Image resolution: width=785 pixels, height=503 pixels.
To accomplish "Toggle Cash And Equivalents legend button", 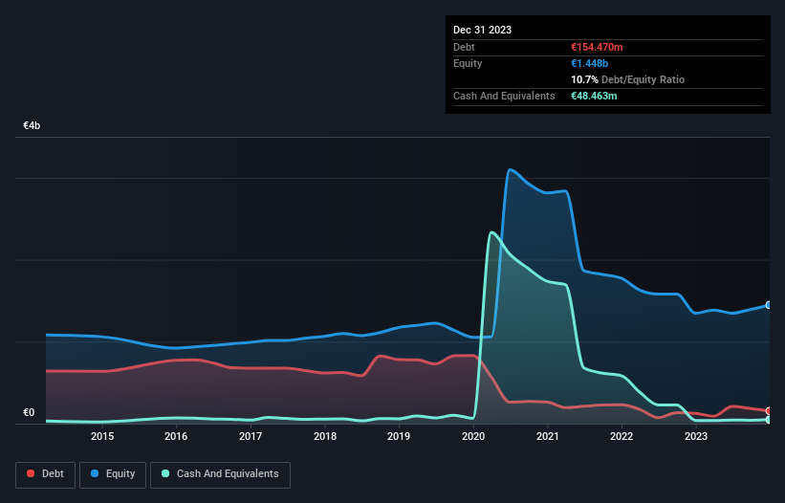I will pos(220,474).
